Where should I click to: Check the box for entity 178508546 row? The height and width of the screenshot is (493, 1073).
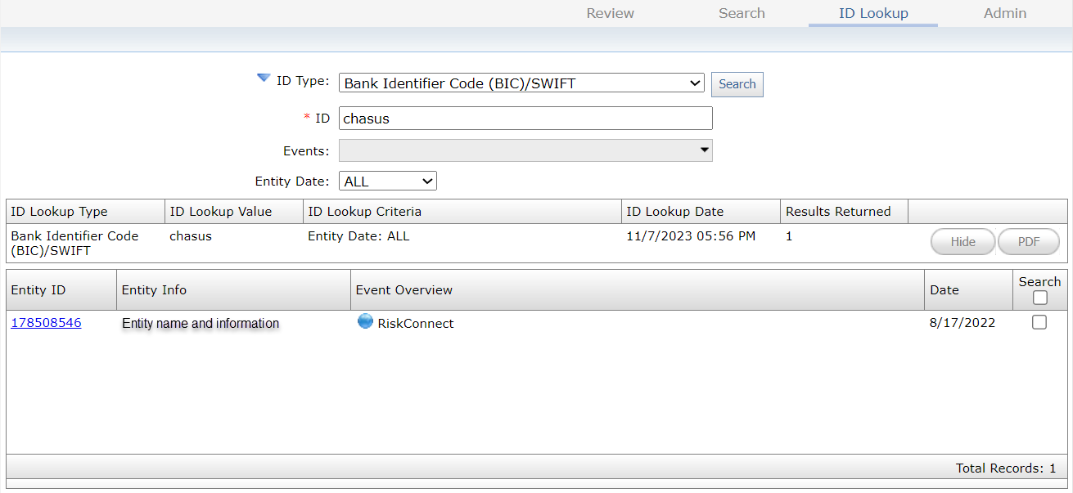click(1039, 322)
